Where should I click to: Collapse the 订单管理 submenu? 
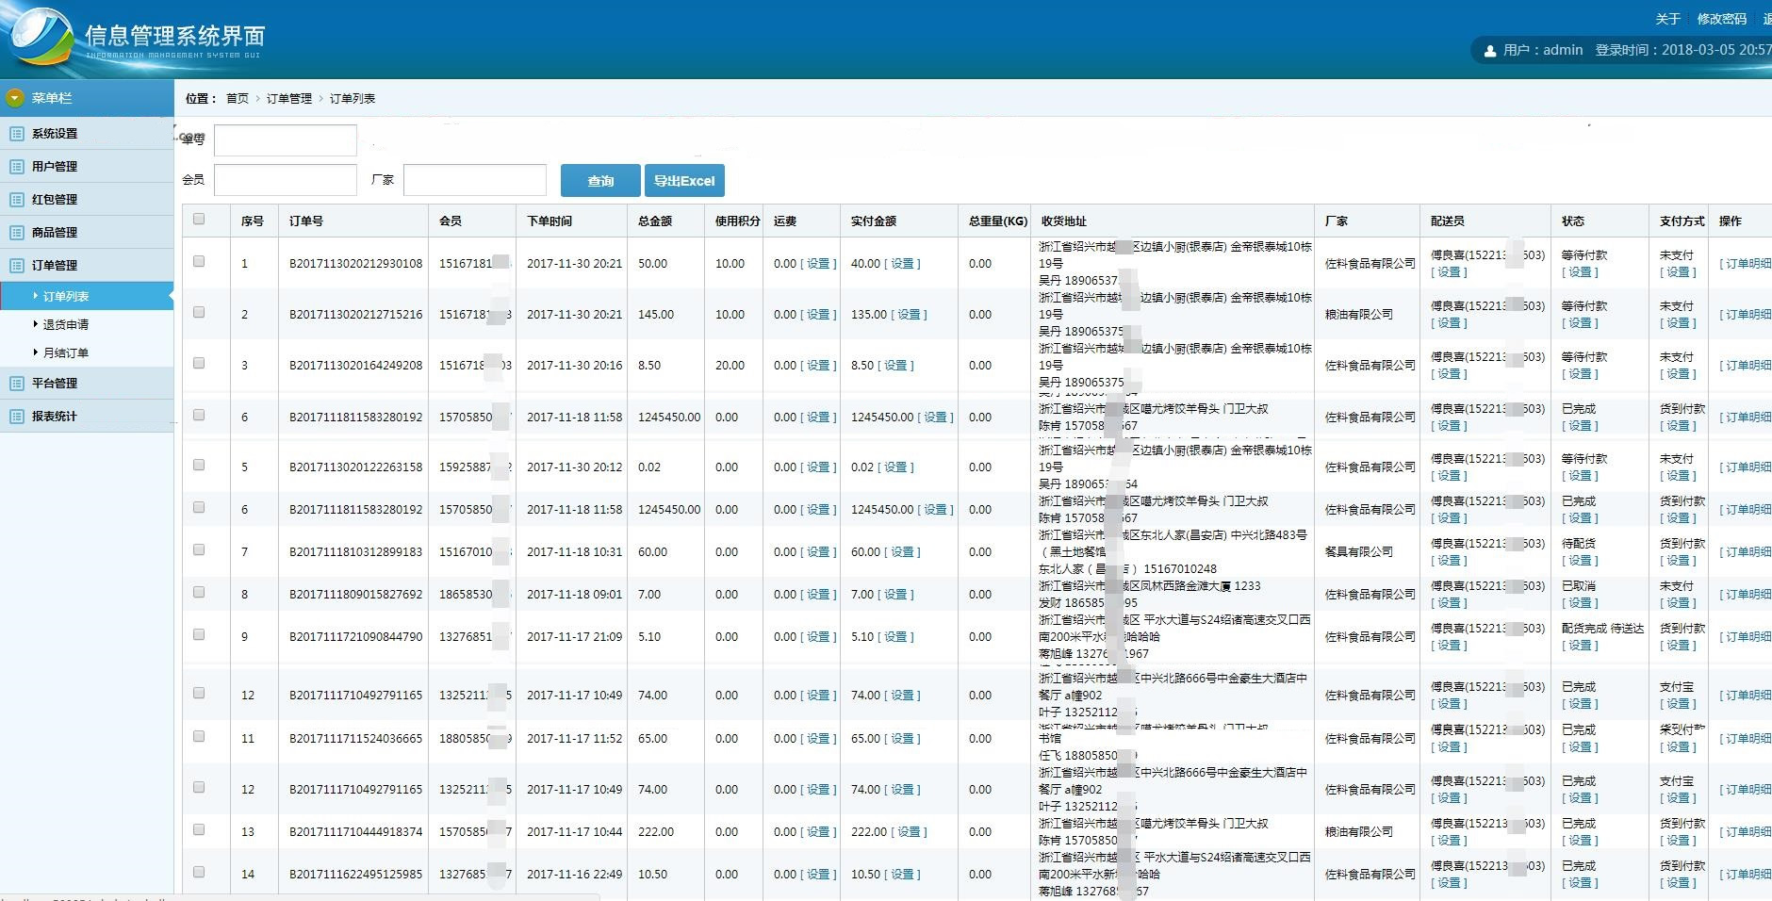pos(57,265)
